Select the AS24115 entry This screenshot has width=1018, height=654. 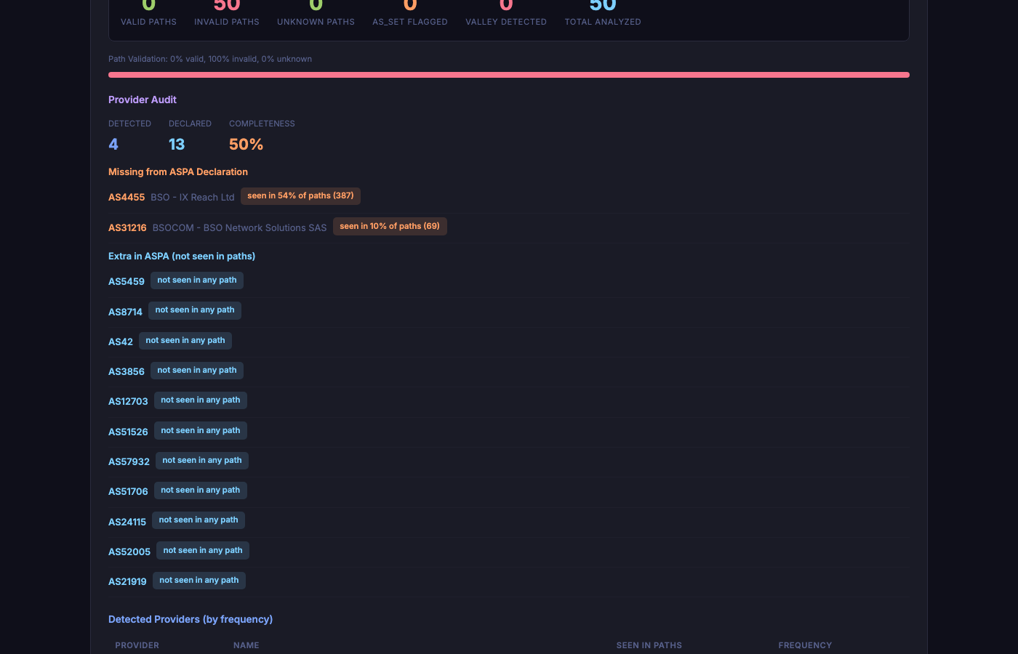pos(127,522)
